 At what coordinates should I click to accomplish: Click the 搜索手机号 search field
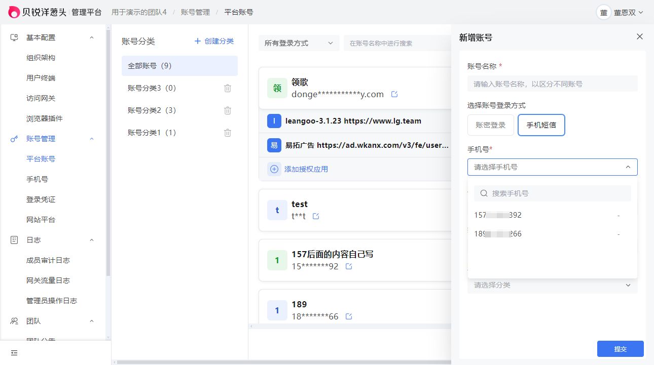pyautogui.click(x=553, y=193)
